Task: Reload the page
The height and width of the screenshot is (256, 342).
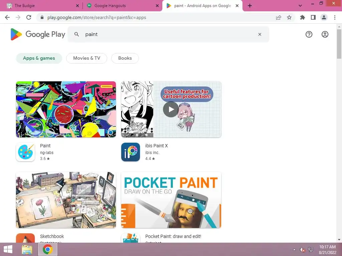Action: click(29, 17)
